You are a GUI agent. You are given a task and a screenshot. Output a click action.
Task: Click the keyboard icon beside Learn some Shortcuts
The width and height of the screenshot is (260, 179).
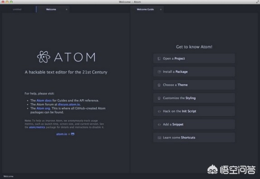[159, 138]
